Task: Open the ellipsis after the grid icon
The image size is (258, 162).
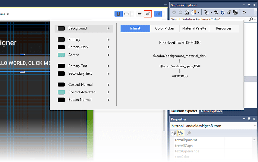Action: 164,14
